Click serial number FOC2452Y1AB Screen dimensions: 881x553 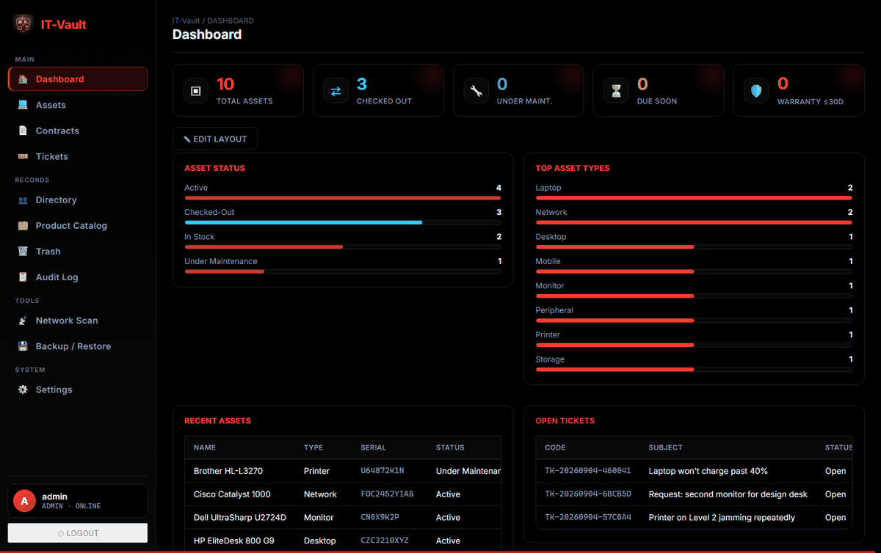coord(387,494)
